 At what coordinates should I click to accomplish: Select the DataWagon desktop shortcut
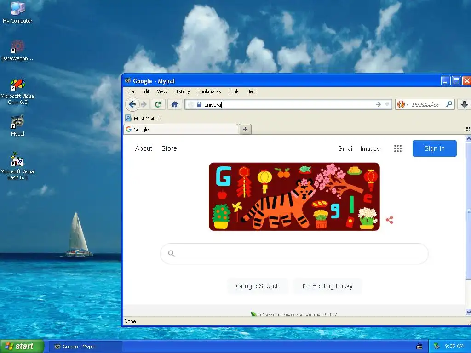click(17, 50)
